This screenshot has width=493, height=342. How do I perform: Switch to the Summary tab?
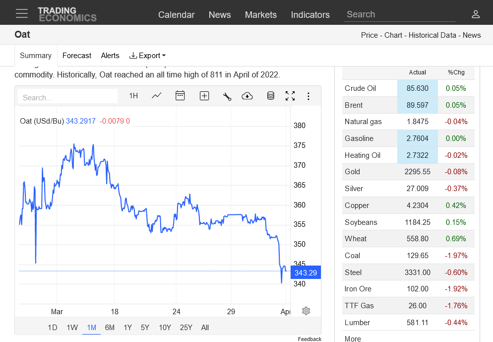[36, 56]
